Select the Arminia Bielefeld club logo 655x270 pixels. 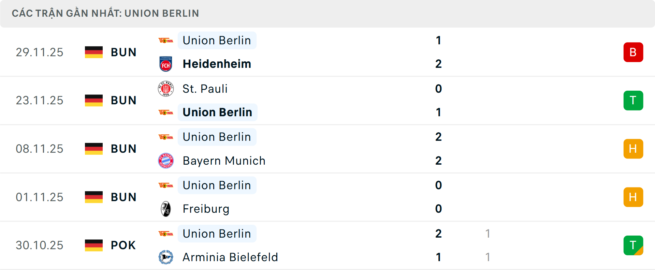pos(166,257)
